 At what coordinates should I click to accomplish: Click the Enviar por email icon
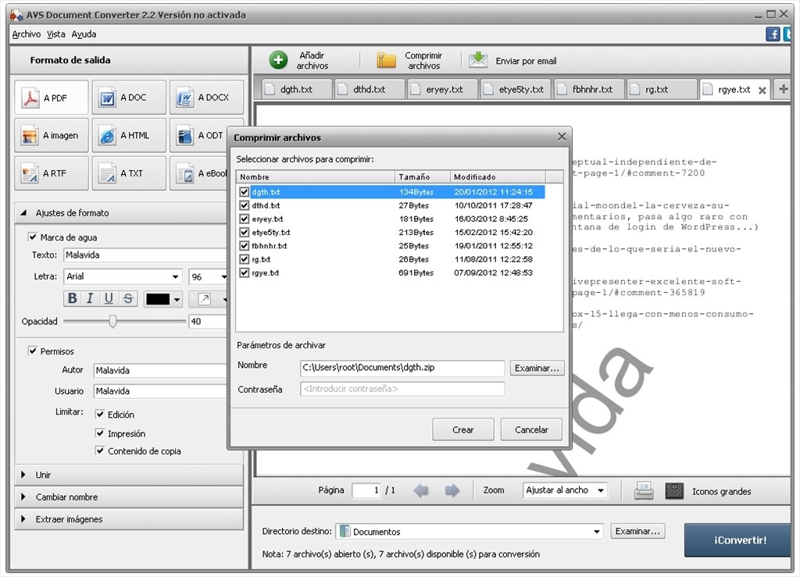pos(478,59)
